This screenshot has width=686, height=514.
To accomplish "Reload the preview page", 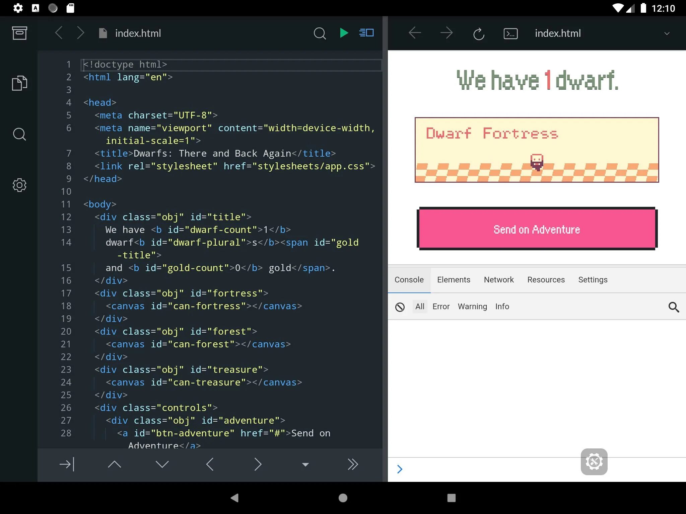I will coord(479,33).
